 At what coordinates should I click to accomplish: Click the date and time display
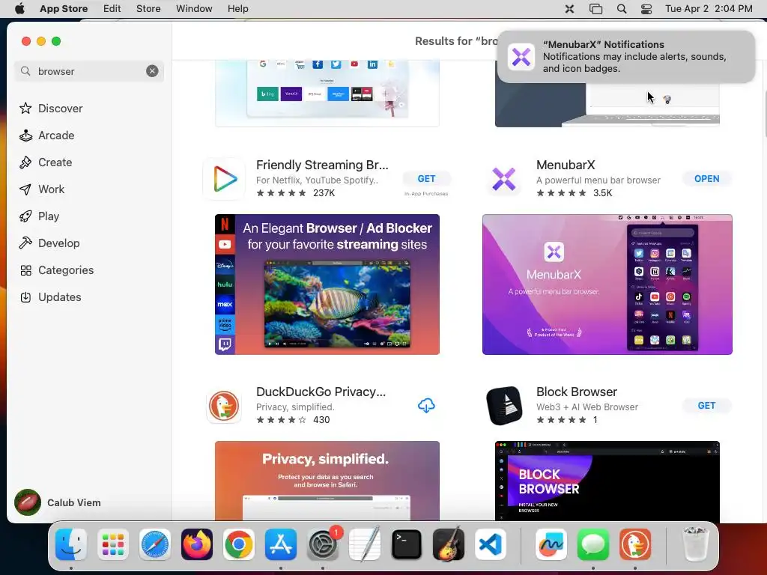pyautogui.click(x=709, y=8)
